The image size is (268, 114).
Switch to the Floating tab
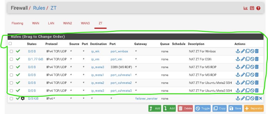[x=18, y=23]
